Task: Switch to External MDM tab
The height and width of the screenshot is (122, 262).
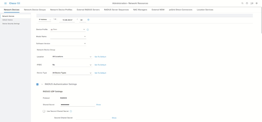Action: 158,10
